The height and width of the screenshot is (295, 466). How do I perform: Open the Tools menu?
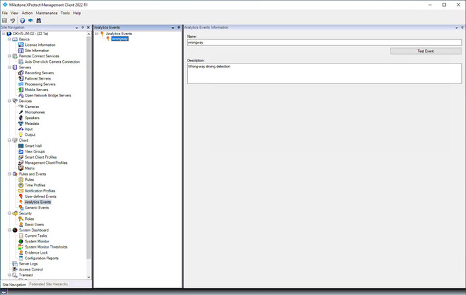(65, 13)
